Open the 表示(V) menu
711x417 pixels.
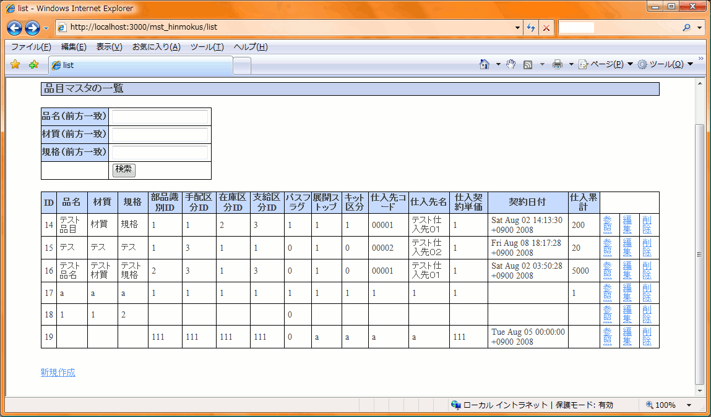click(109, 46)
